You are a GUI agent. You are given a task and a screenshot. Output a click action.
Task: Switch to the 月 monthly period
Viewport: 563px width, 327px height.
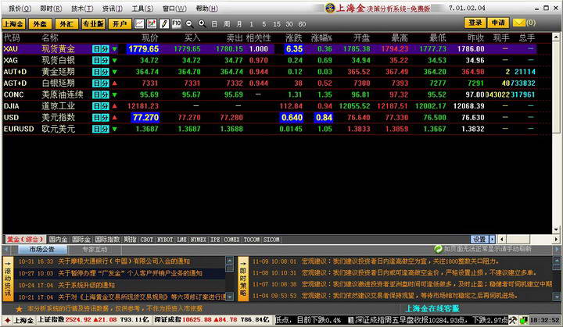[239, 24]
